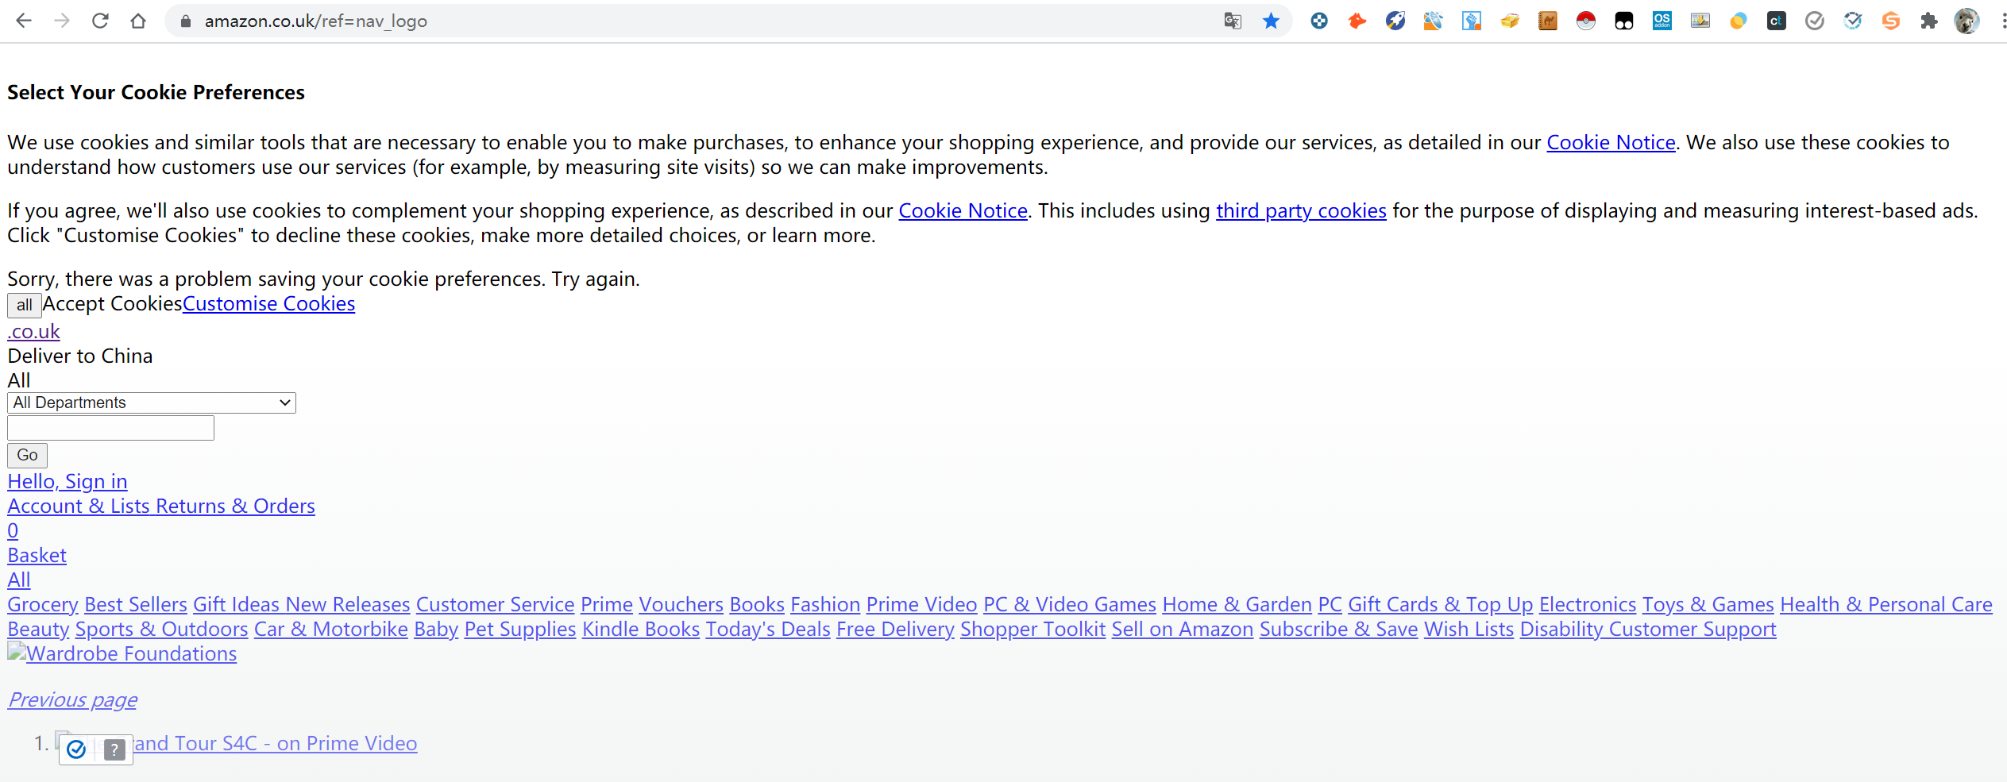Screen dimensions: 2007x782
Task: Open the profile avatar in toolbar
Action: point(1967,21)
